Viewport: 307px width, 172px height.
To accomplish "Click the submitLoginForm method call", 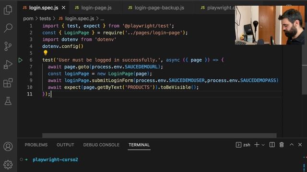I will [112, 81].
